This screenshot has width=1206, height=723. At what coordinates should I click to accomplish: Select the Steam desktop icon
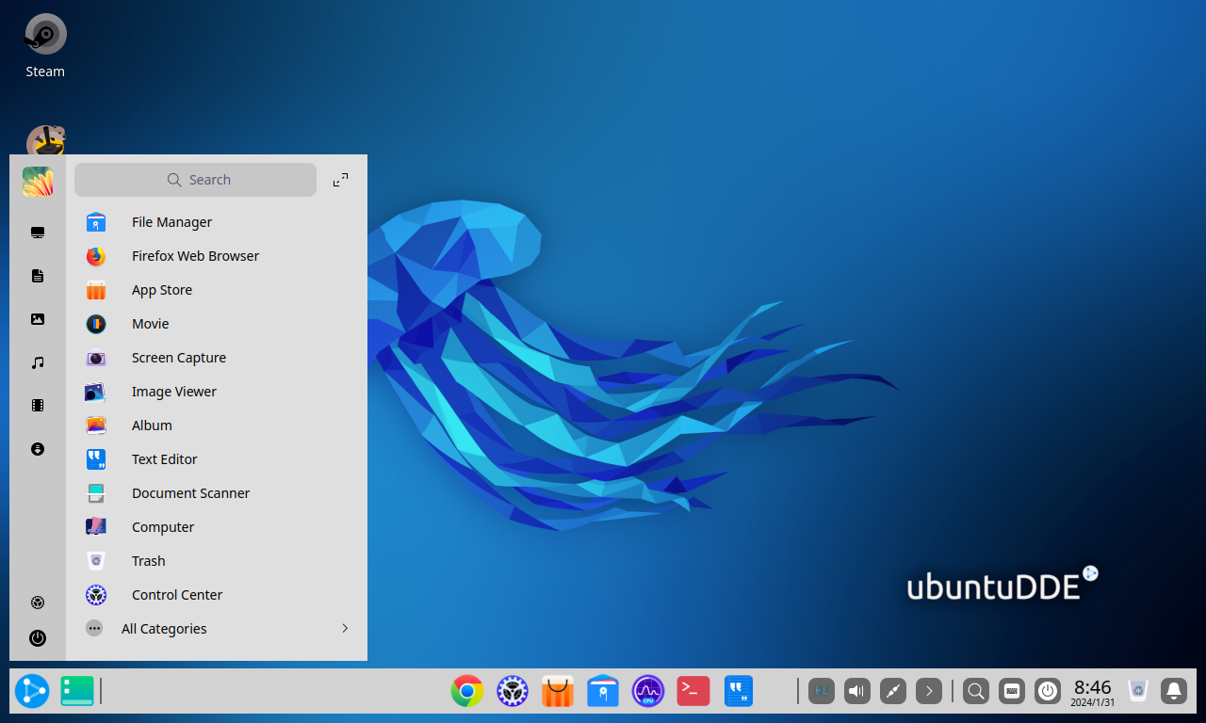tap(45, 45)
